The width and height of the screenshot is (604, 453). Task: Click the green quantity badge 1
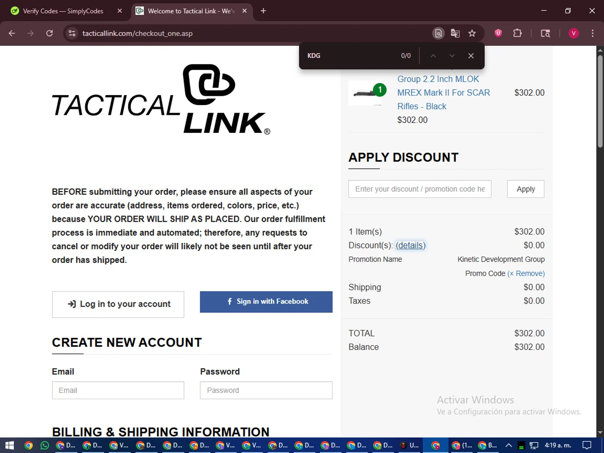coord(380,90)
